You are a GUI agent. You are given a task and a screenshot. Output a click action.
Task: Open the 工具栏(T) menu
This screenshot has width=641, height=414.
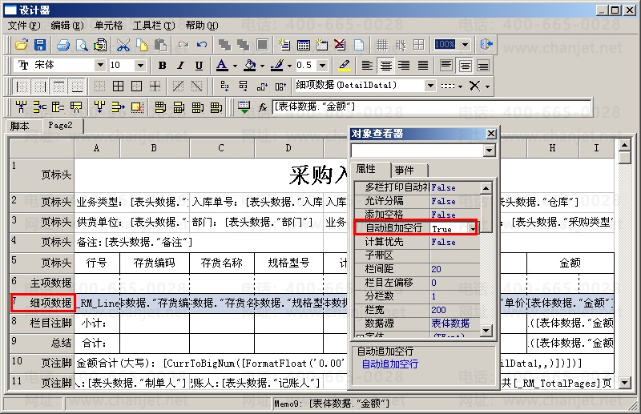(154, 26)
